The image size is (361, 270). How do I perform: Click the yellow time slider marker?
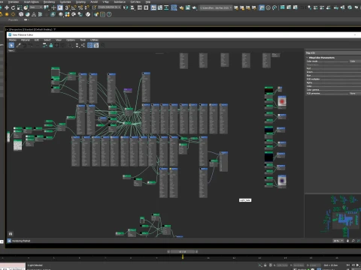(183, 256)
